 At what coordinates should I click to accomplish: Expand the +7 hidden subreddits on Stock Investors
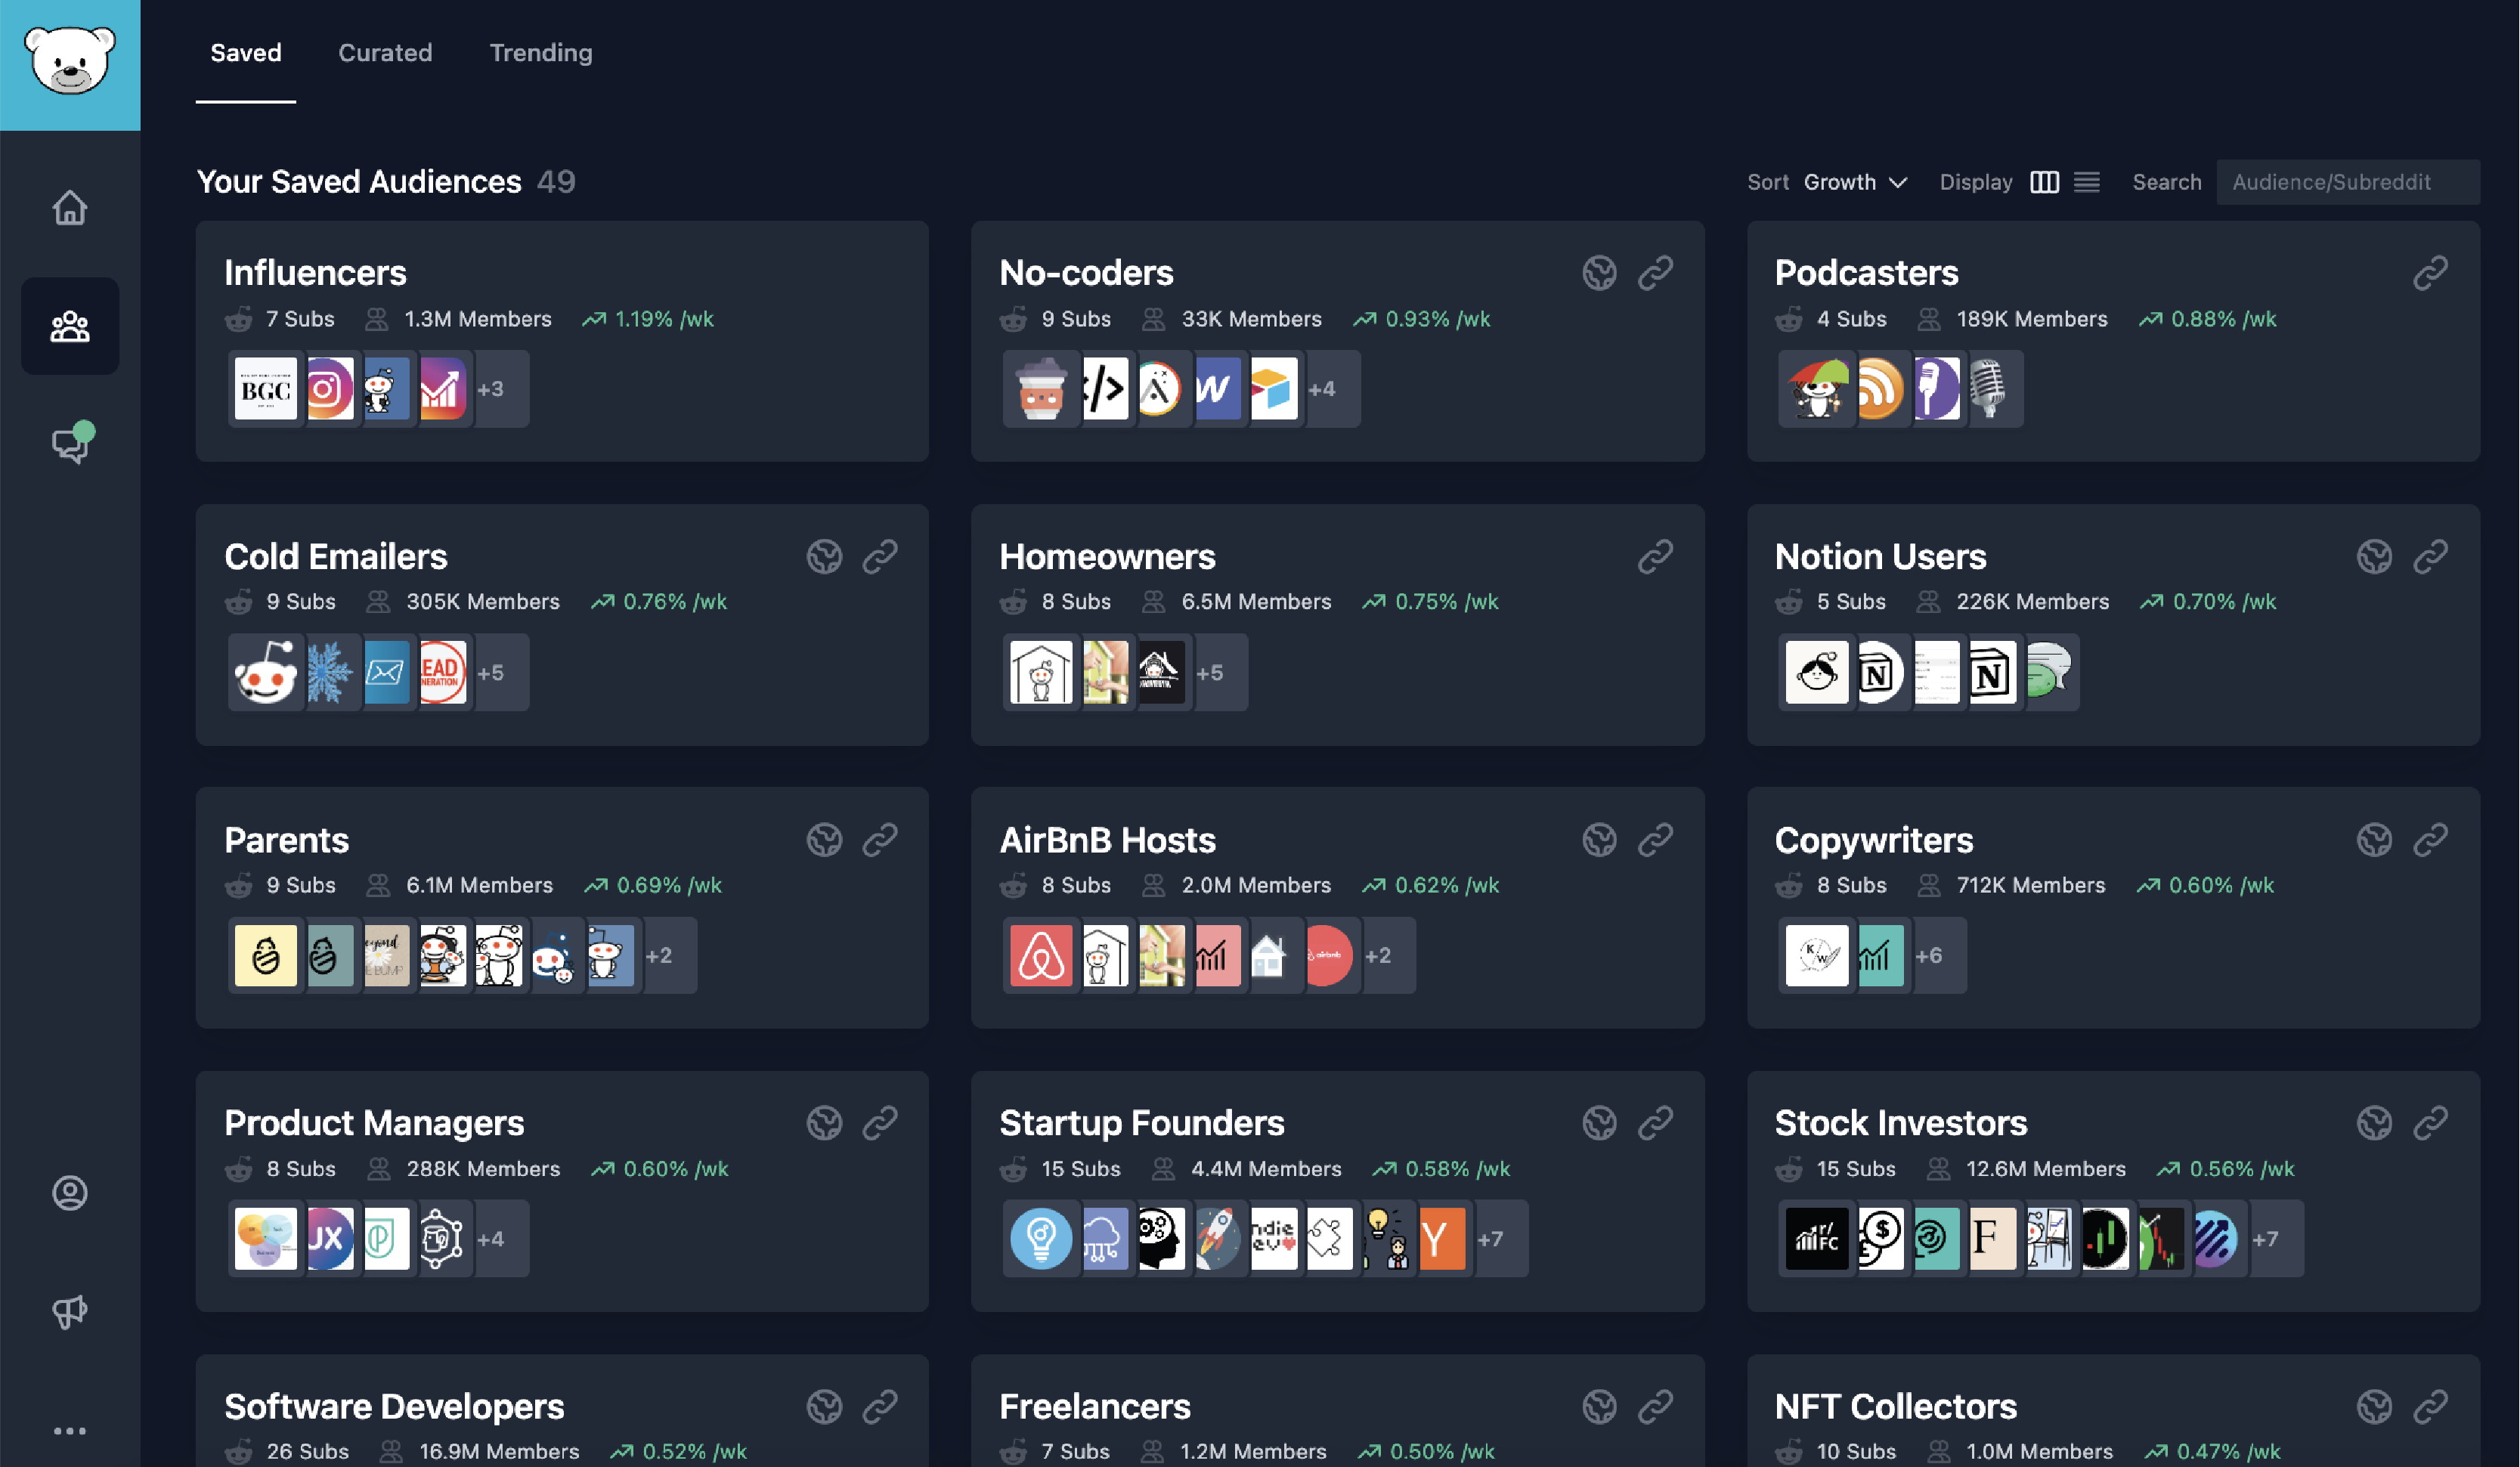click(2266, 1238)
